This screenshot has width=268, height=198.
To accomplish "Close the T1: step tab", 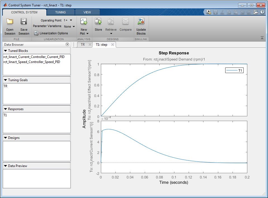I will [112, 45].
